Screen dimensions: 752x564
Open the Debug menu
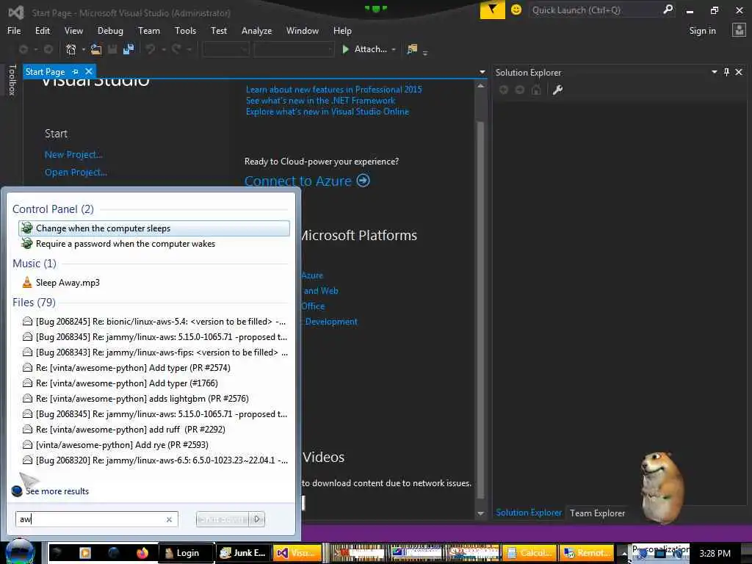110,31
